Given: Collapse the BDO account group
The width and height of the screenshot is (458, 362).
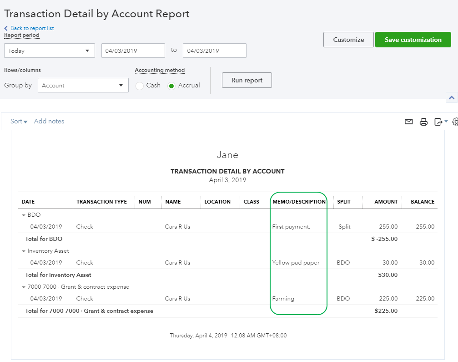Looking at the screenshot, I should 23,215.
